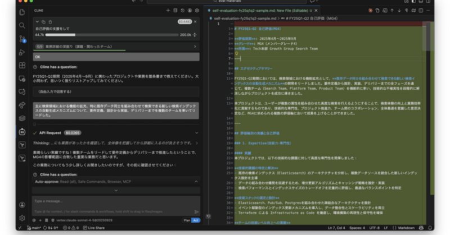Go to next change with down arrow

(x=399, y=10)
